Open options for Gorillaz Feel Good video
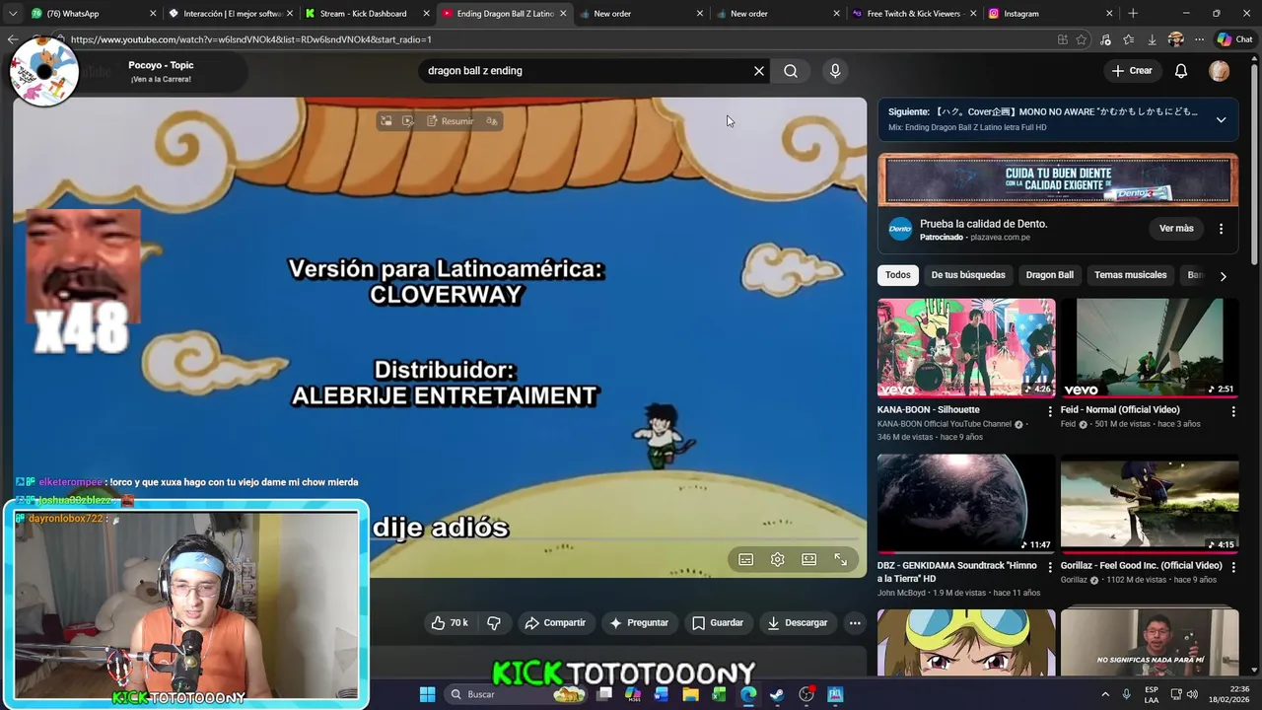 [x=1232, y=567]
